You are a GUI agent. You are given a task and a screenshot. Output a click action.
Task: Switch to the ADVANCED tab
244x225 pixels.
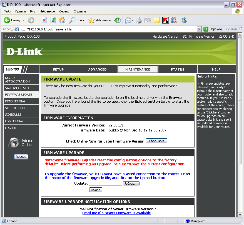[98, 69]
